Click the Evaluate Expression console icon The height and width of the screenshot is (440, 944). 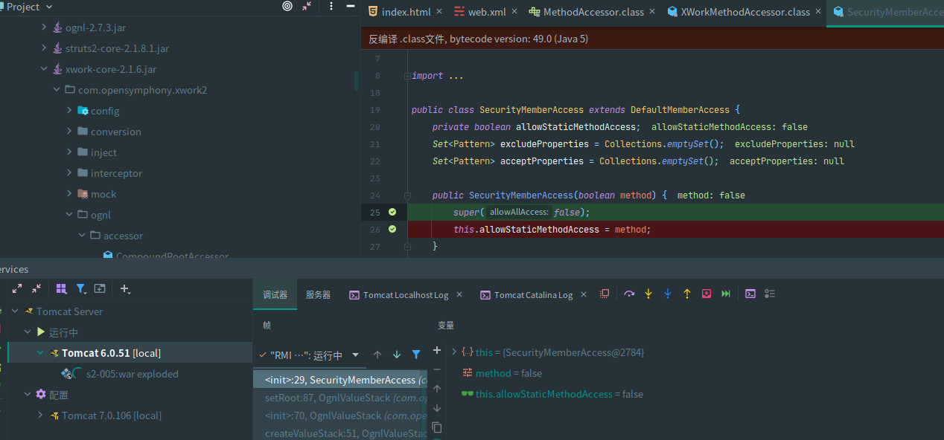point(750,294)
